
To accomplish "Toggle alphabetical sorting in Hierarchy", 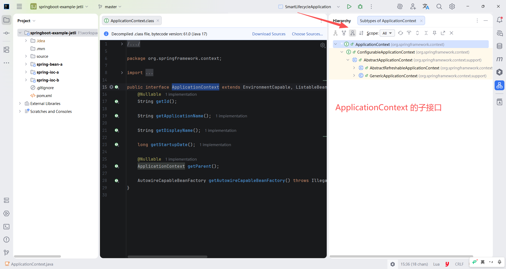I will [x=361, y=33].
